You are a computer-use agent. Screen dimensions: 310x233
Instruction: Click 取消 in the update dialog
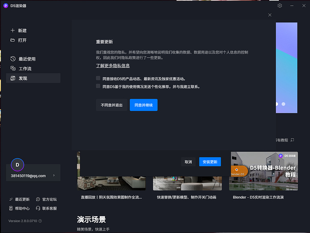[188, 162]
